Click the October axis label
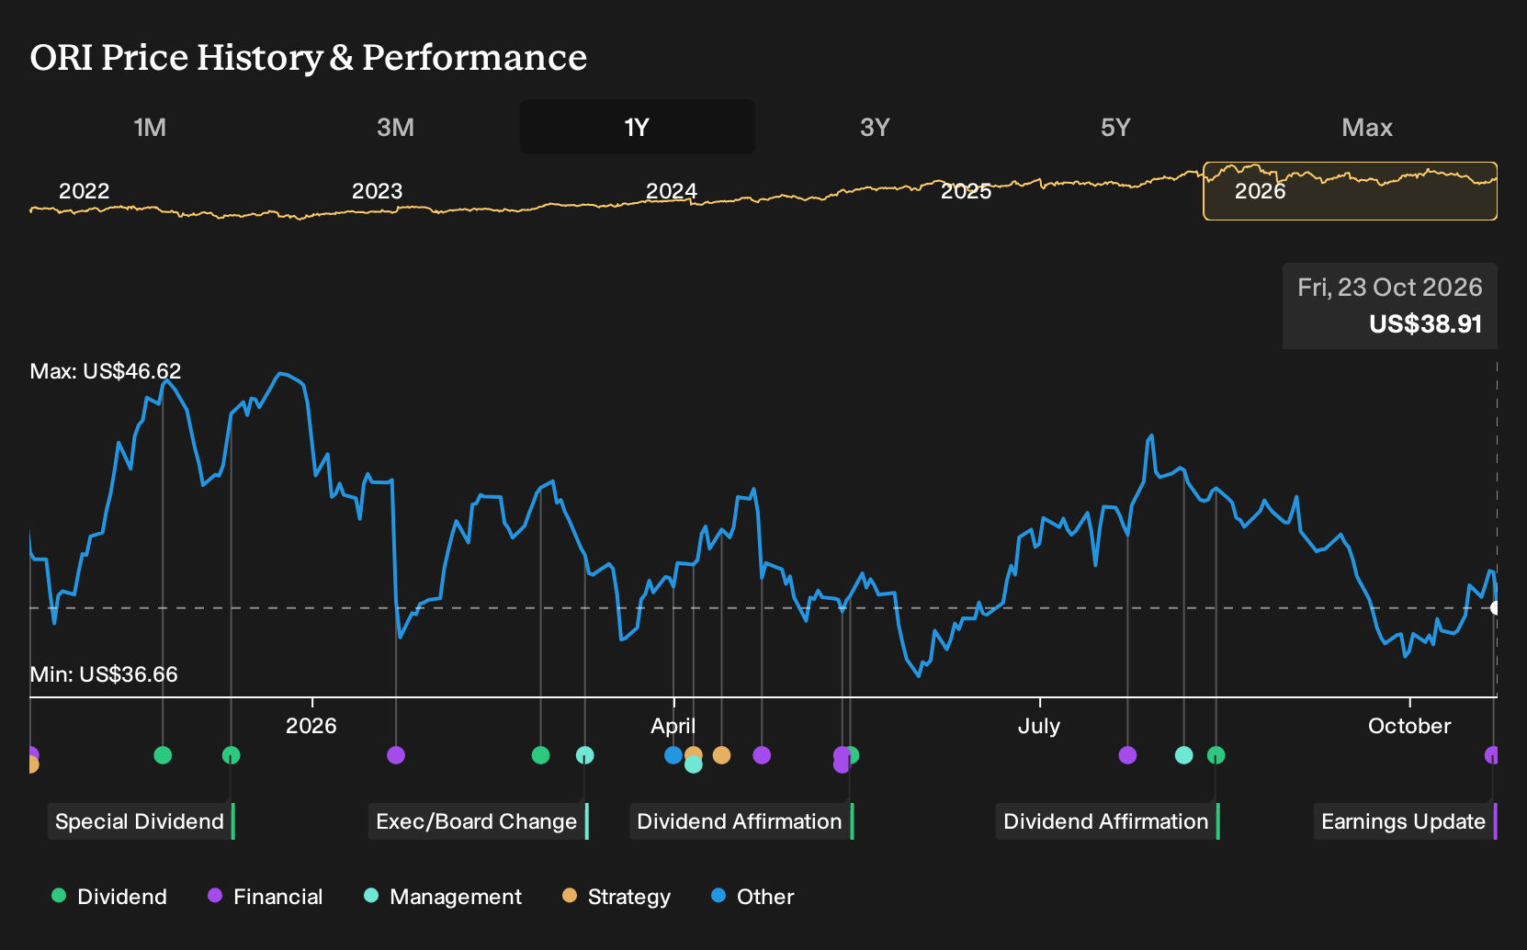Image resolution: width=1527 pixels, height=950 pixels. (x=1409, y=726)
